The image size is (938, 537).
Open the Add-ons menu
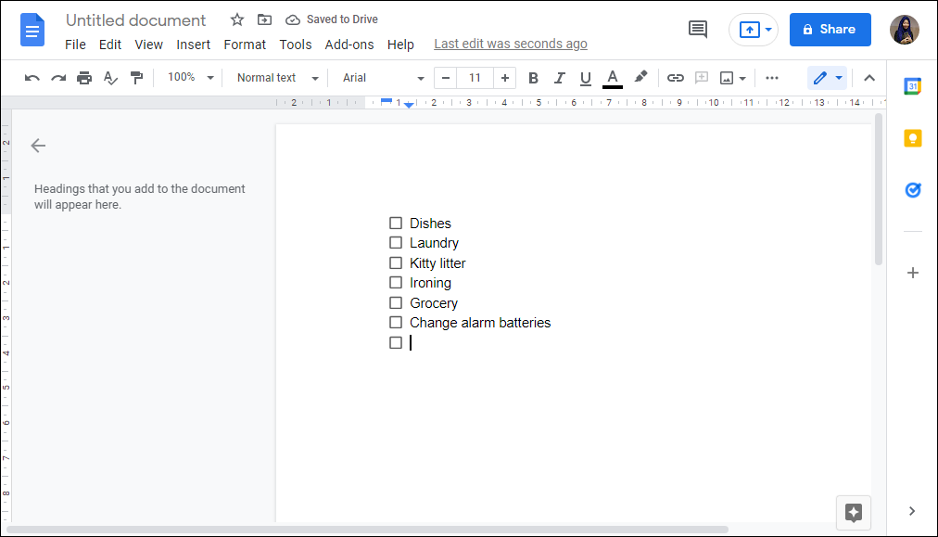click(349, 45)
